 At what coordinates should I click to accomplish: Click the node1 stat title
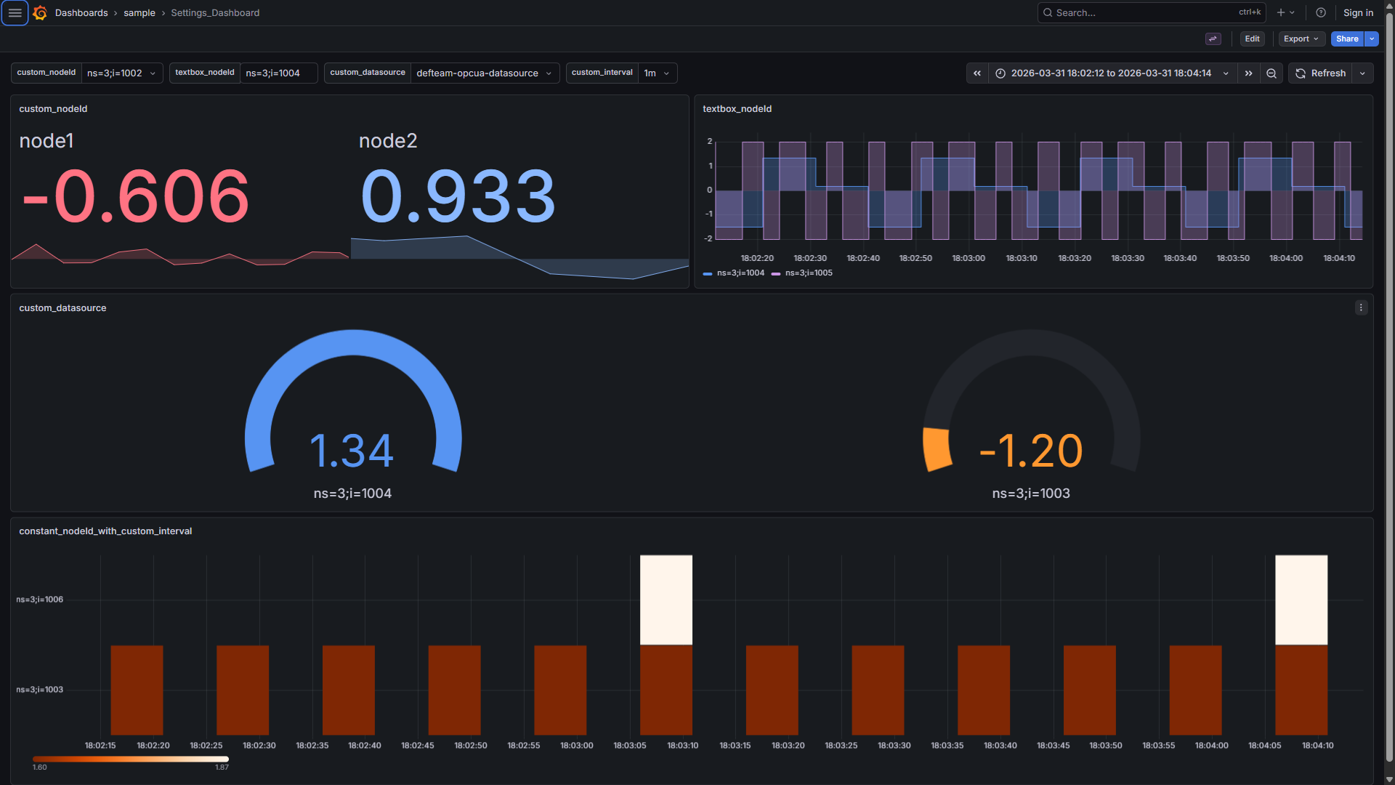[x=46, y=141]
